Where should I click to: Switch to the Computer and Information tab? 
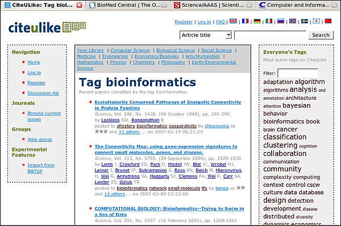pyautogui.click(x=298, y=5)
